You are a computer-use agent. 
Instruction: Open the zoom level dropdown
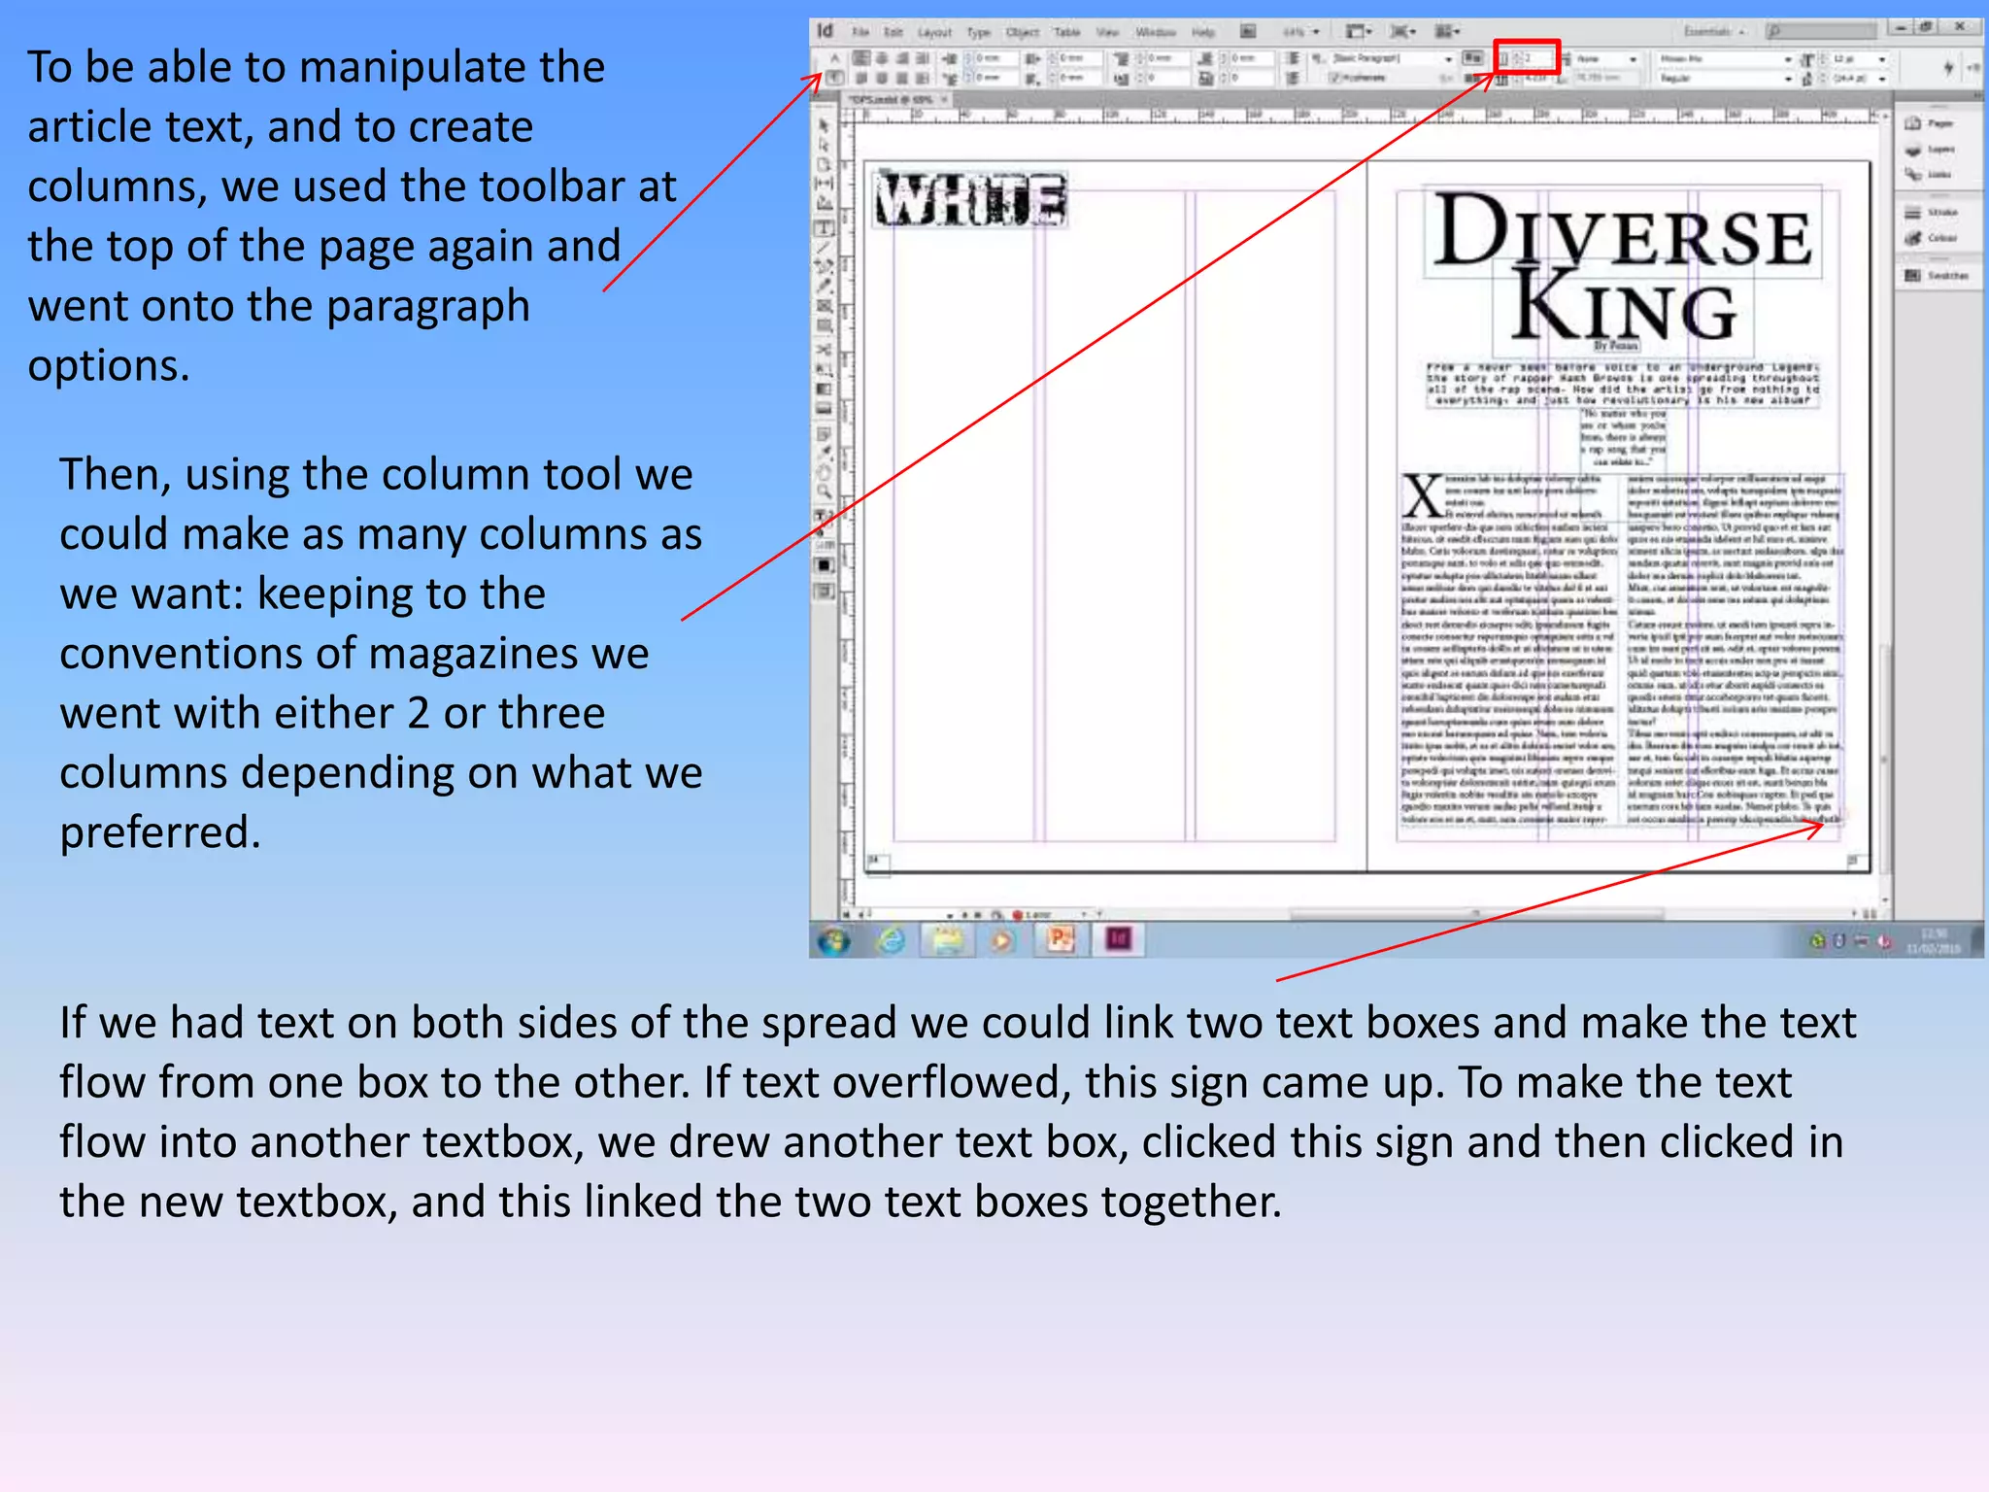coord(1317,32)
